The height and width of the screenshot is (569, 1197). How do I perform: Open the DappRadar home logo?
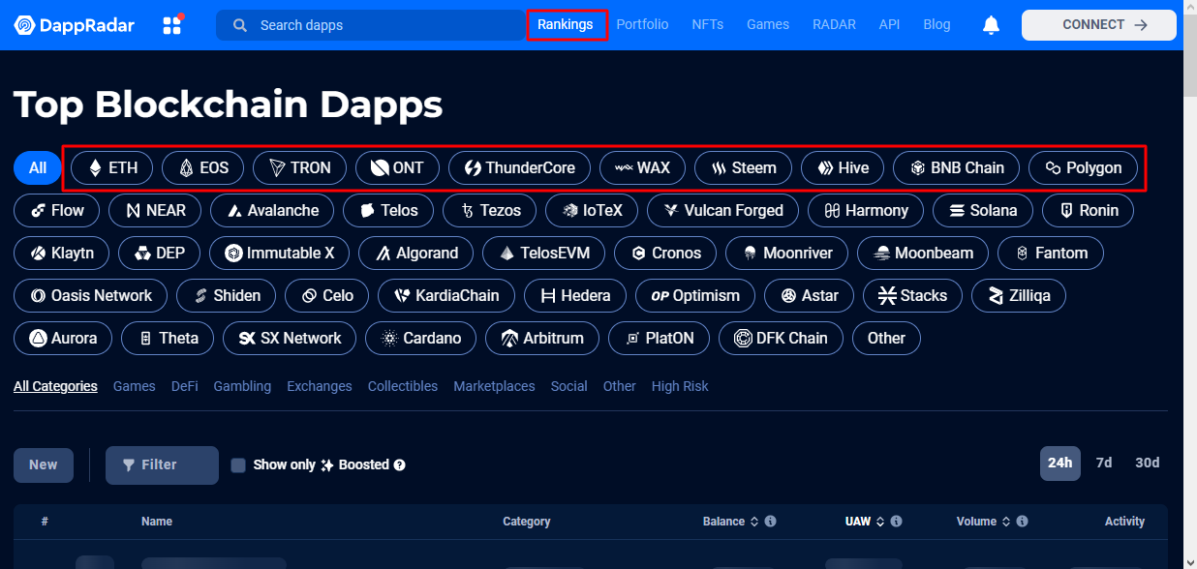(75, 25)
